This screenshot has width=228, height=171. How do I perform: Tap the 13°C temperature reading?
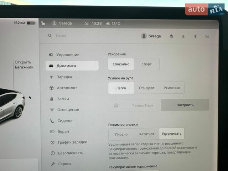[x=116, y=24]
